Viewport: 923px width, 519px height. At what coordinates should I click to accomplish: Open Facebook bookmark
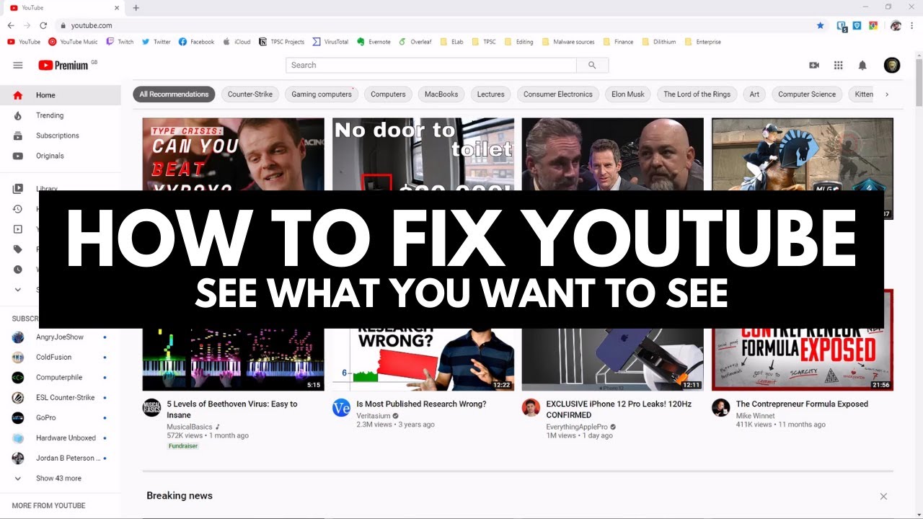point(196,42)
